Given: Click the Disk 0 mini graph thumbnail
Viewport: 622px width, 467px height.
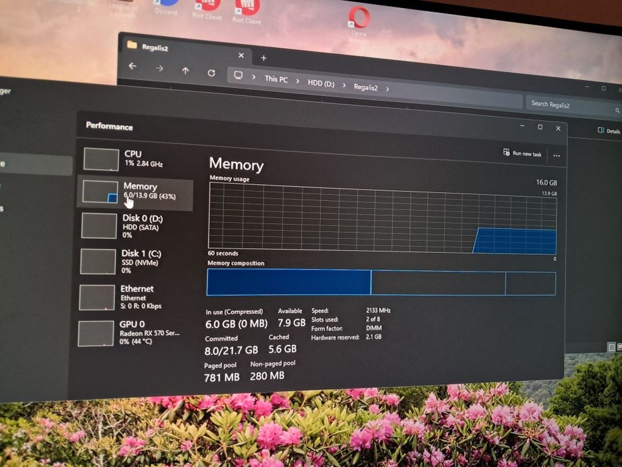Looking at the screenshot, I should (99, 225).
